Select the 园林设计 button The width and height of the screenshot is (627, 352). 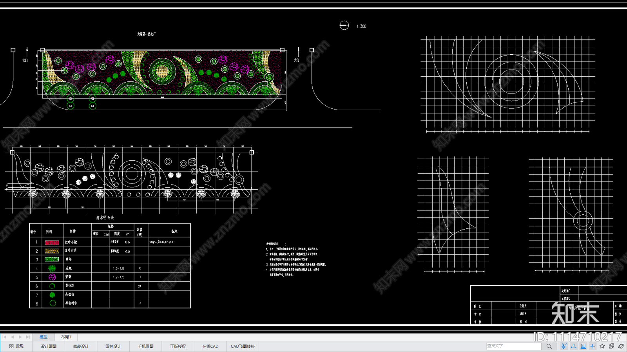pyautogui.click(x=113, y=346)
